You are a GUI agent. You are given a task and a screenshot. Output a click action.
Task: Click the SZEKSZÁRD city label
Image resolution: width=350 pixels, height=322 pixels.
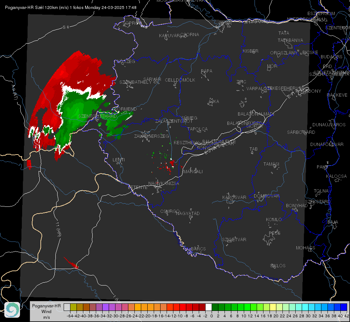317,202
